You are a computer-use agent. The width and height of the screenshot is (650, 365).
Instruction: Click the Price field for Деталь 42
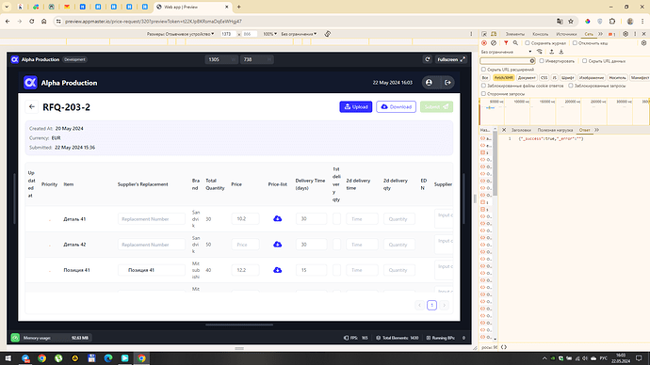(x=245, y=245)
